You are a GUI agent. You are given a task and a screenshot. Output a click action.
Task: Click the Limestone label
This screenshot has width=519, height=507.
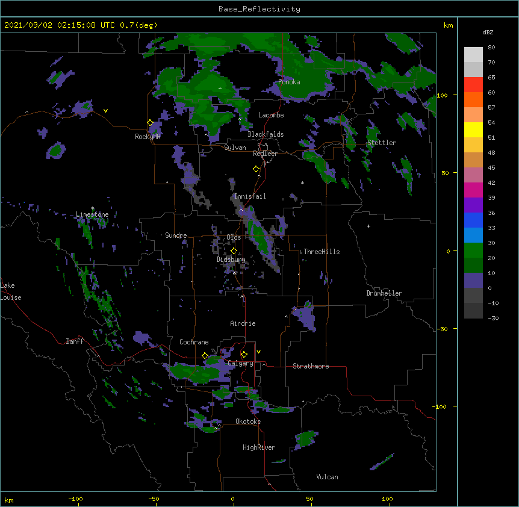click(x=92, y=214)
